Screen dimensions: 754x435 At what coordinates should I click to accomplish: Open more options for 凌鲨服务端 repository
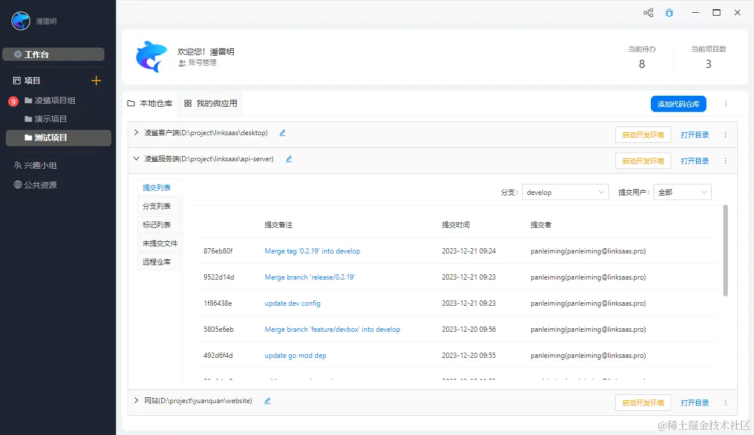726,161
